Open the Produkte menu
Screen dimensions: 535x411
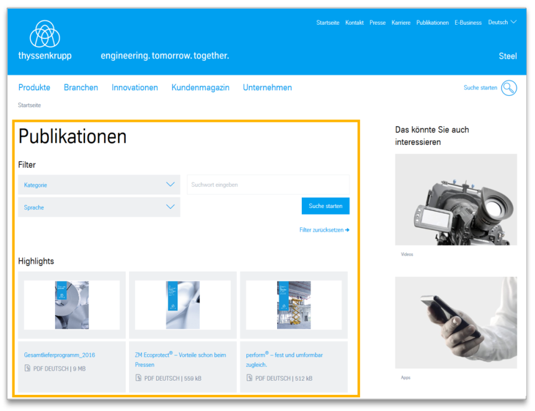click(x=34, y=87)
